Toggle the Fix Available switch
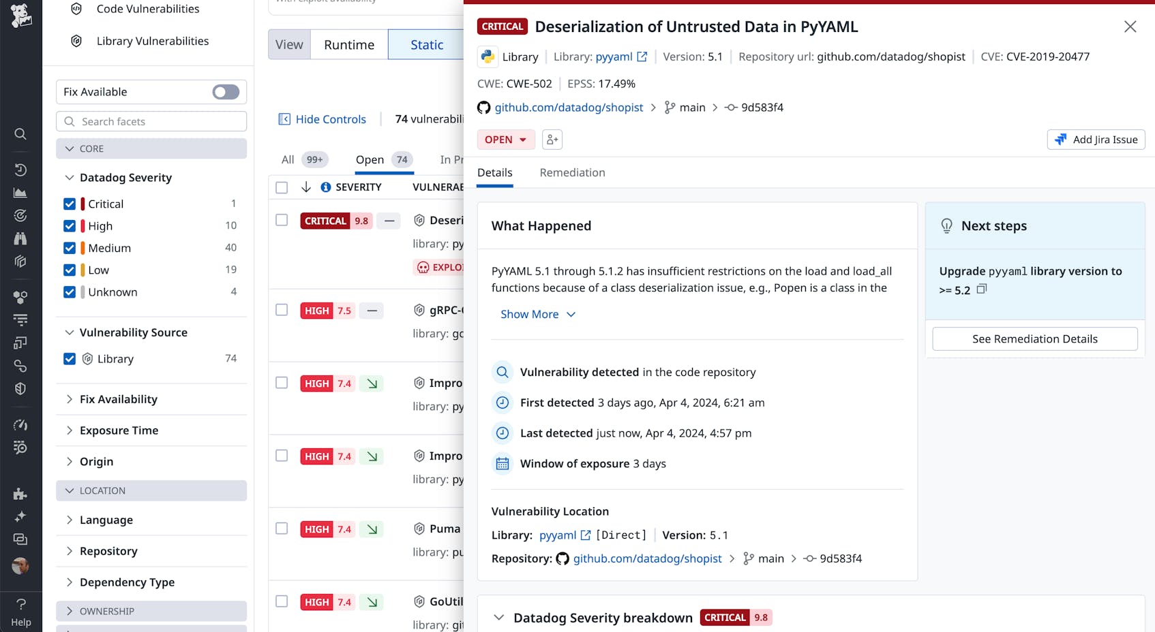This screenshot has height=632, width=1155. (x=226, y=92)
